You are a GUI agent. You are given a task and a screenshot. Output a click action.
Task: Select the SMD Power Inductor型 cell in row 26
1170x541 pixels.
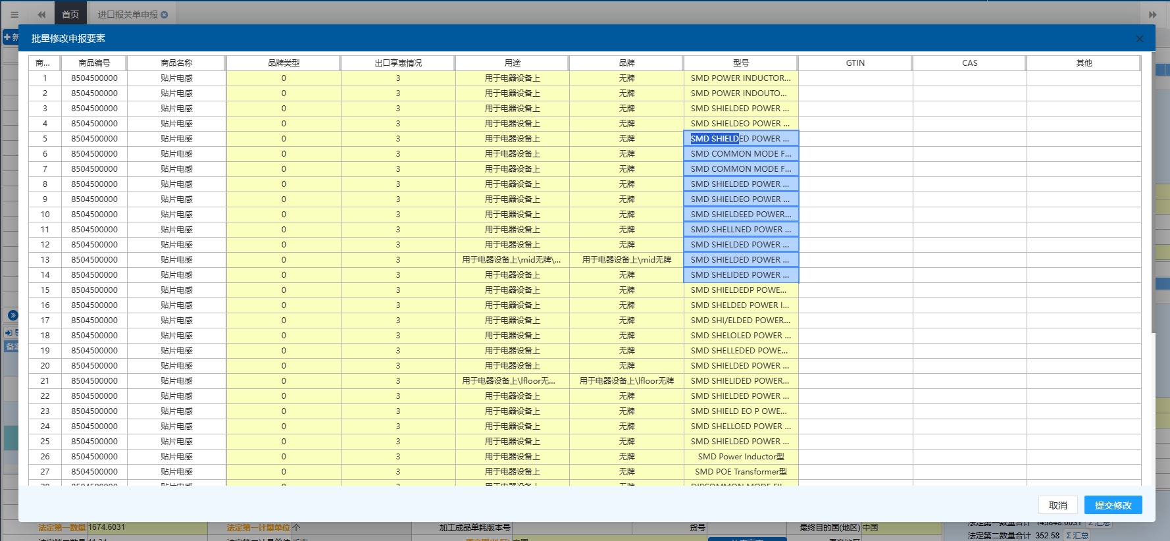(x=741, y=457)
